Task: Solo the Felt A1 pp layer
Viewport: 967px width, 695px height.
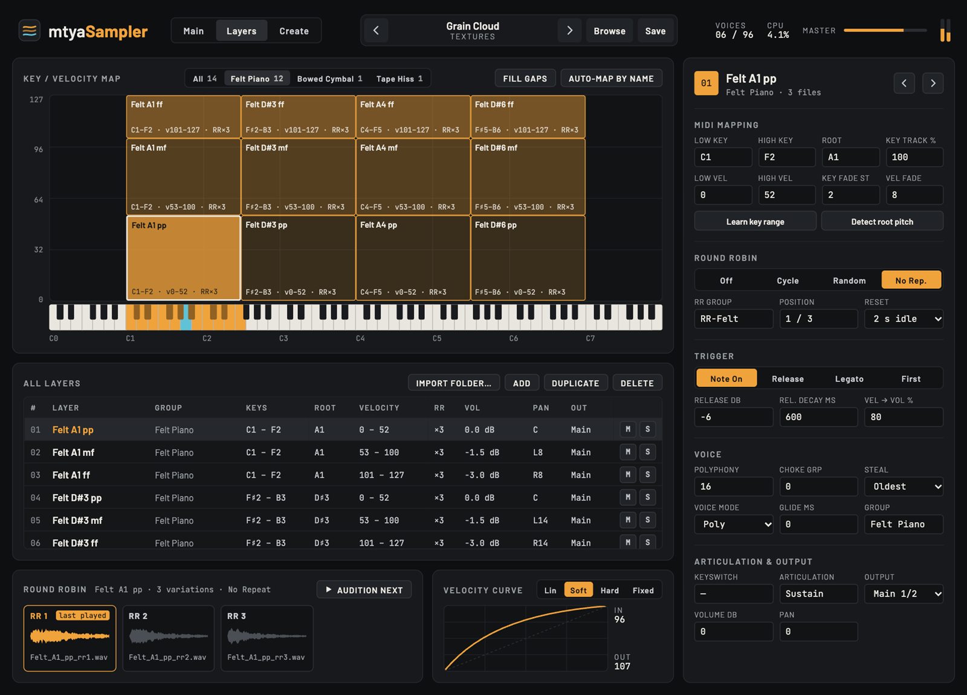Action: pyautogui.click(x=647, y=429)
